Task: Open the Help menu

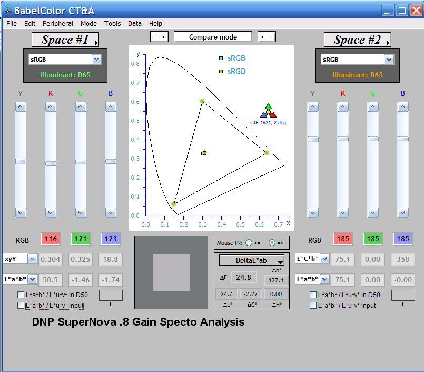Action: [x=155, y=24]
